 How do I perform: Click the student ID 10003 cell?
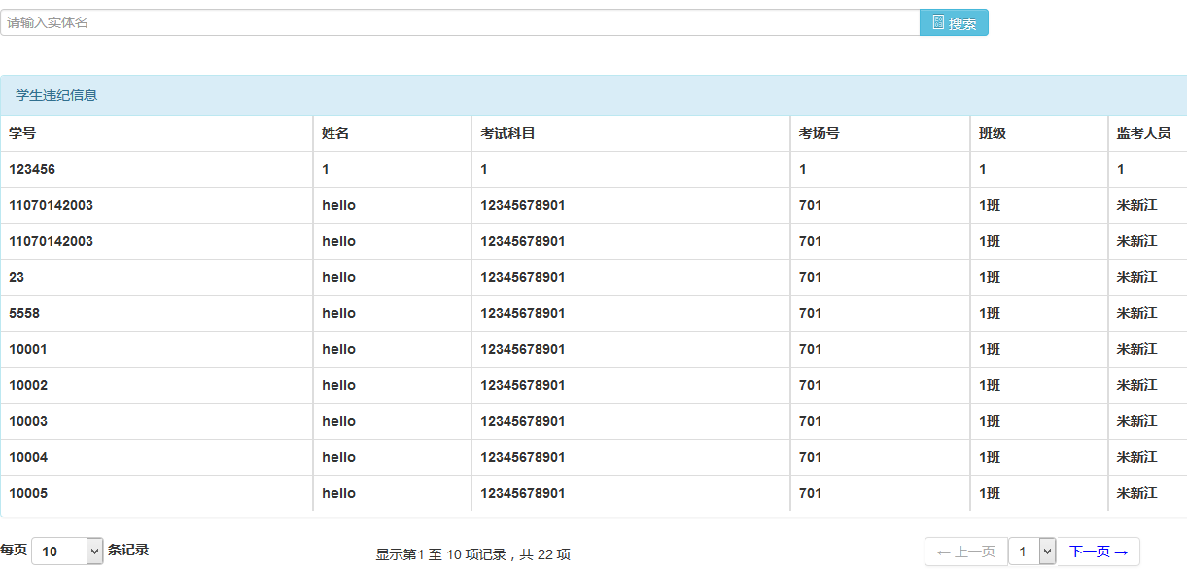click(28, 421)
